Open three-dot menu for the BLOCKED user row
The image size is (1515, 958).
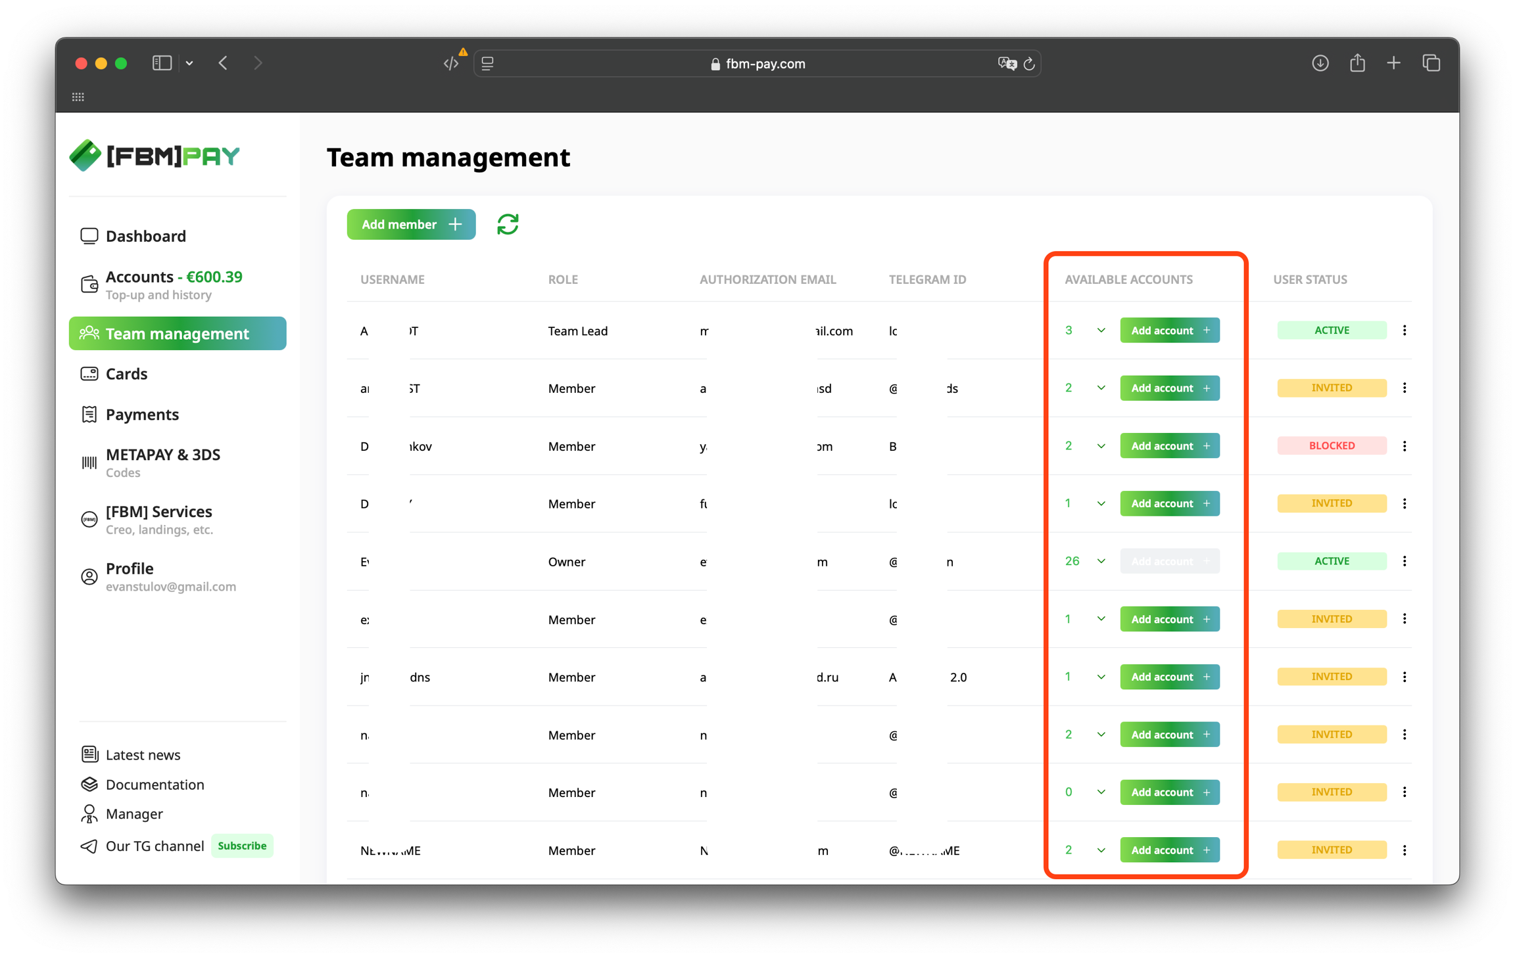pos(1405,445)
